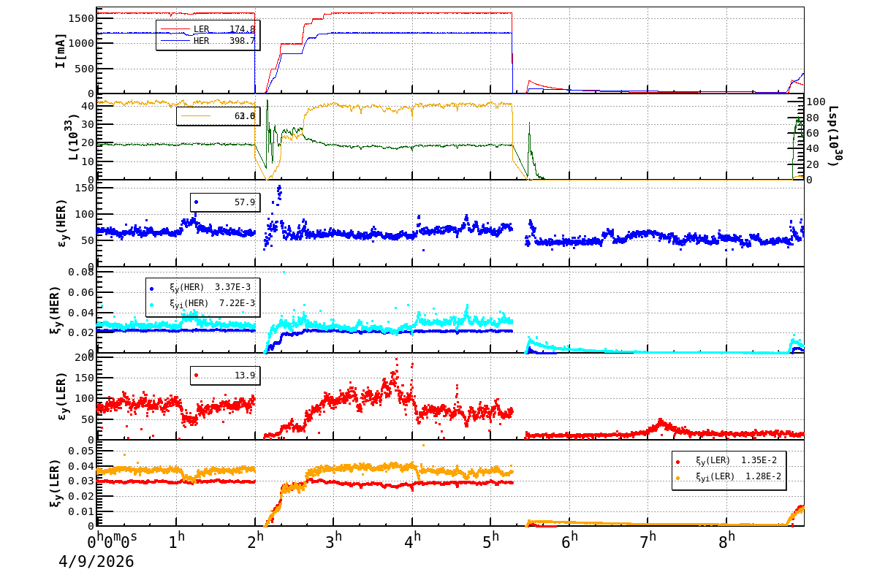
Task: Click the ξyi(HER) 7.22E-3 legend entry
Action: pyautogui.click(x=202, y=302)
